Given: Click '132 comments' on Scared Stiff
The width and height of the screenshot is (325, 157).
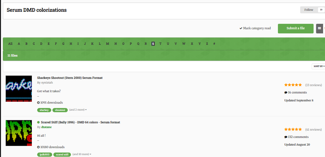Looking at the screenshot, I should [296, 137].
